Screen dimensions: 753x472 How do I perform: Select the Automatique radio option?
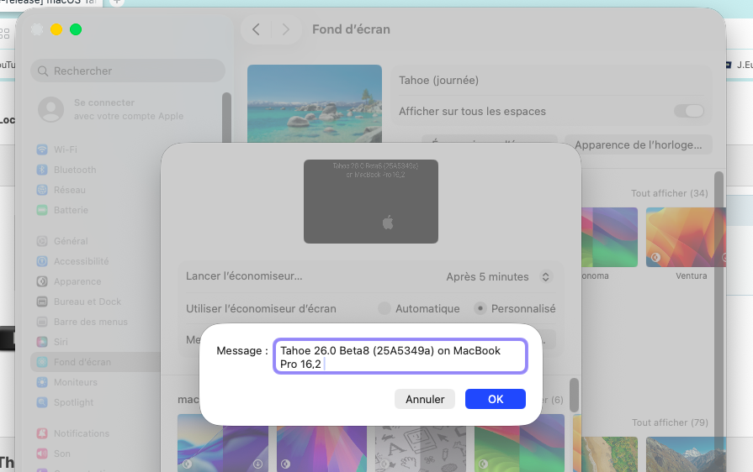(x=384, y=308)
